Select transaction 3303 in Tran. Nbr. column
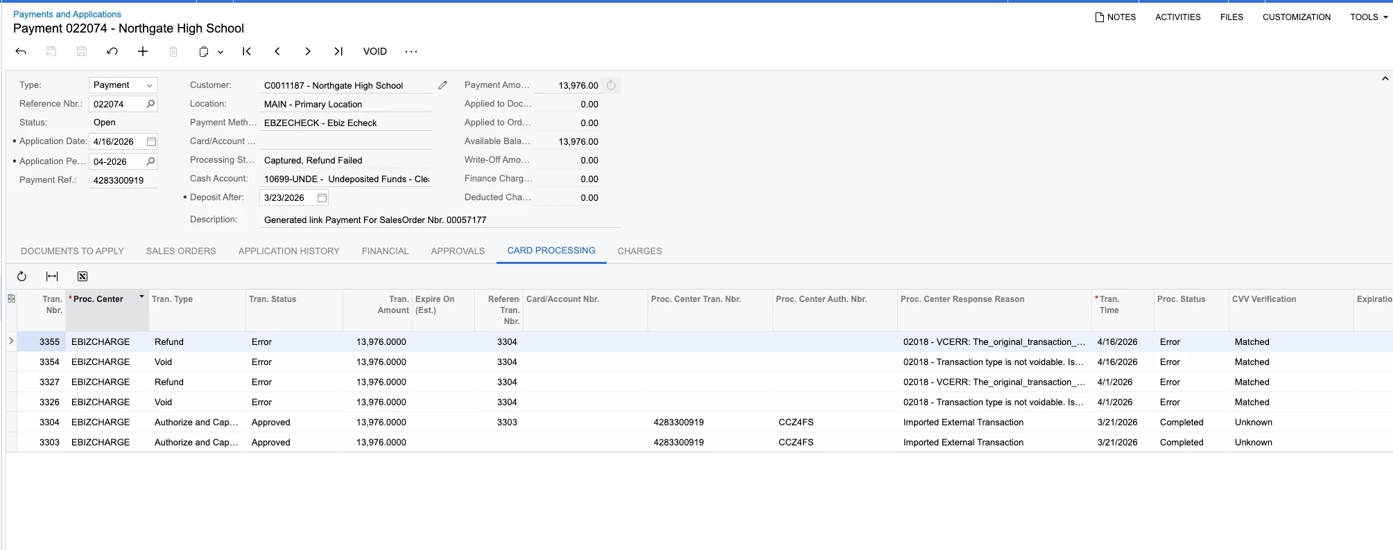This screenshot has width=1393, height=550. (x=41, y=442)
